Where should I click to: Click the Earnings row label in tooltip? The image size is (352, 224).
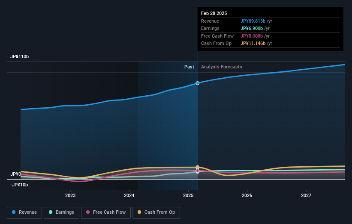click(210, 28)
